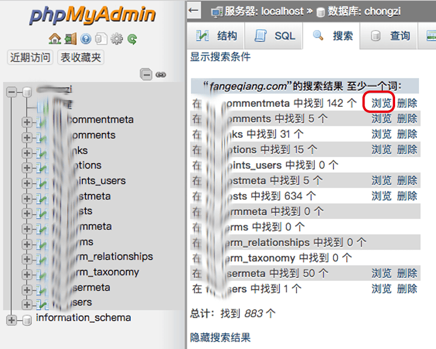The width and height of the screenshot is (436, 349).
Task: Click the collapse-all minus icon above tree
Action: click(x=146, y=74)
